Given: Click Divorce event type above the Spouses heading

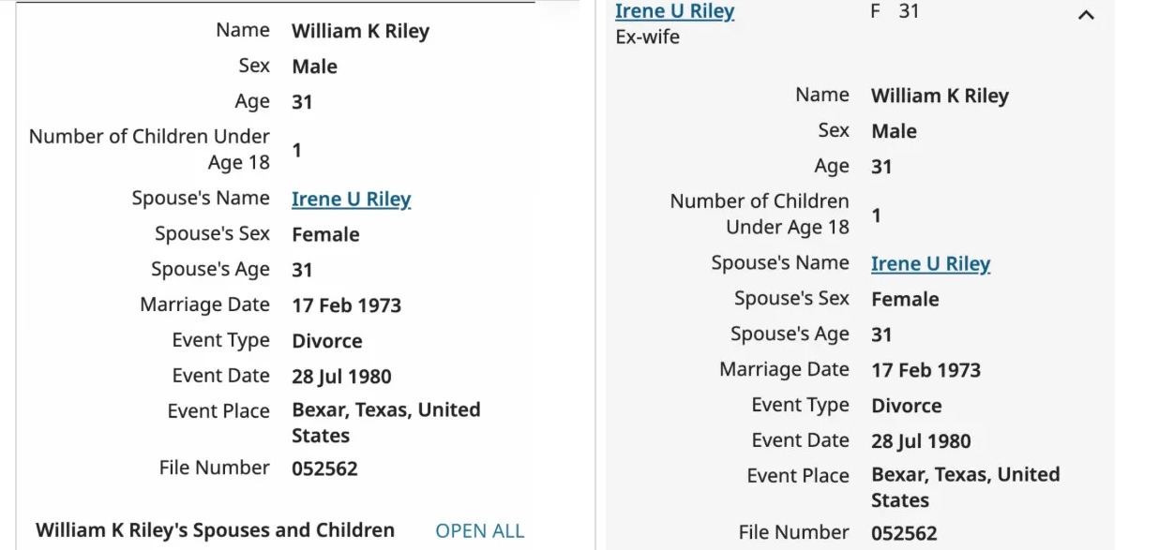Looking at the screenshot, I should click(x=326, y=341).
